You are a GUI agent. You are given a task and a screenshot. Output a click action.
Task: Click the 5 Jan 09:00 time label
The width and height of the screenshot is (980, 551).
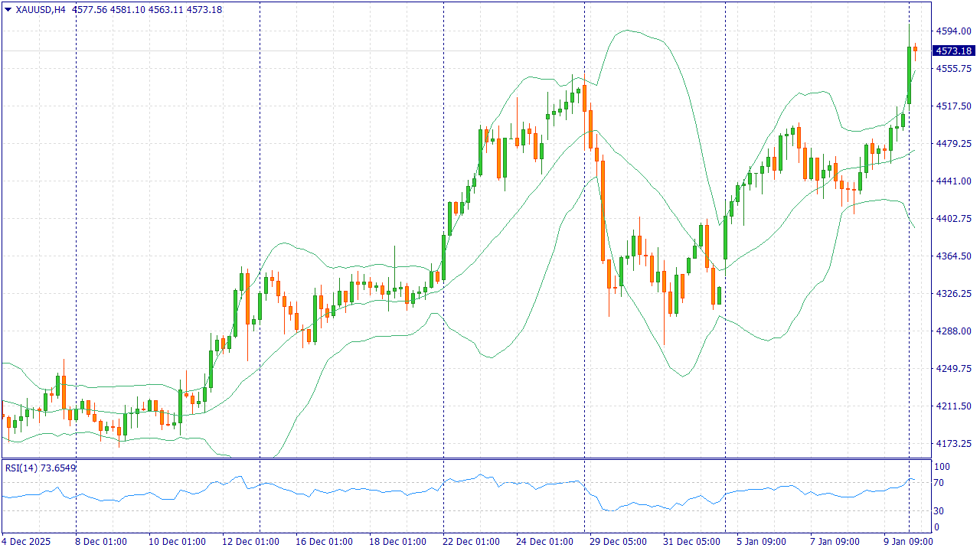(762, 542)
